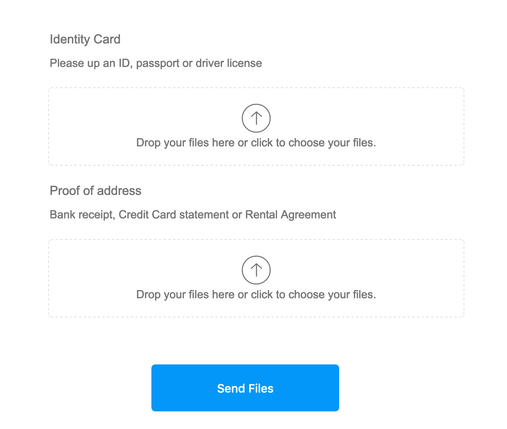
Task: Click 'Drop your files here' under Proof of address
Action: tap(185, 294)
